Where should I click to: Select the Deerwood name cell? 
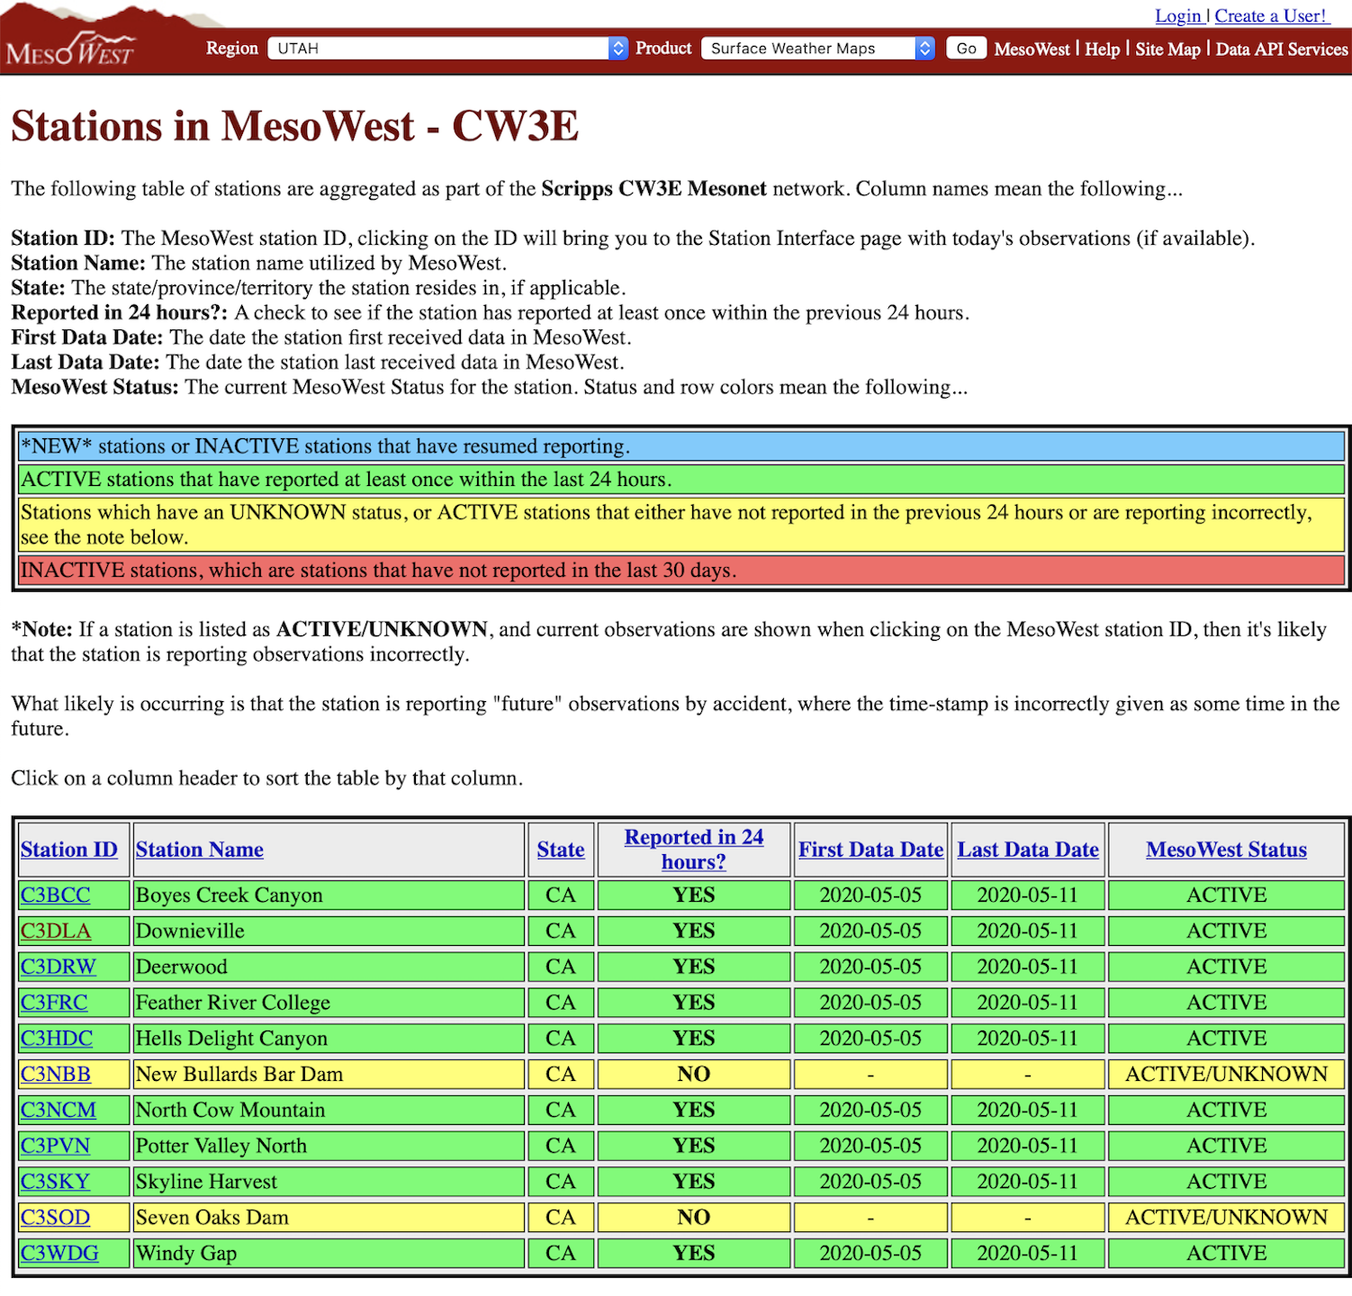(x=329, y=967)
